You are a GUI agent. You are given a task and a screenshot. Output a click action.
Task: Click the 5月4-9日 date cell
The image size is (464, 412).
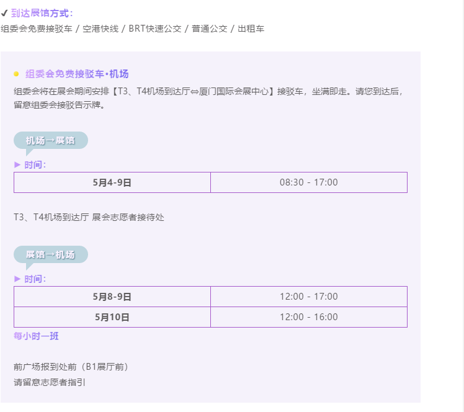point(112,182)
